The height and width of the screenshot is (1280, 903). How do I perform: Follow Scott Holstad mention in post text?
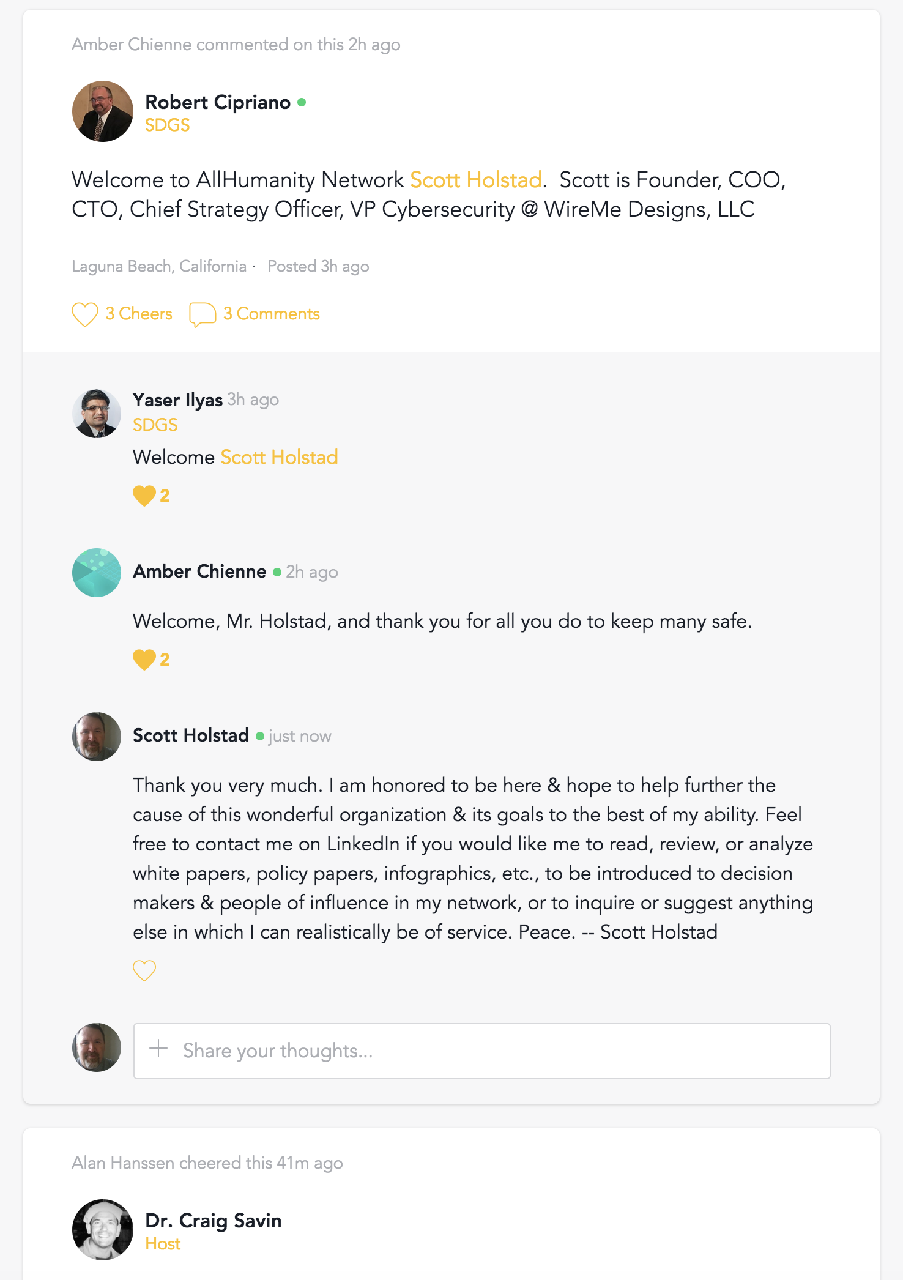[475, 180]
